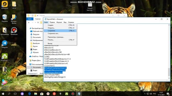
Task: Open the Формат menu in Notepad
Action: (59, 22)
